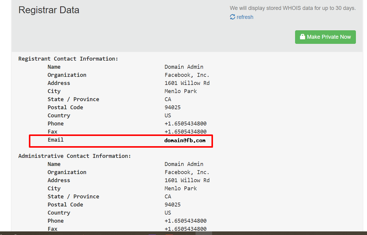Click the Administrative Postal Code label

(x=65, y=205)
